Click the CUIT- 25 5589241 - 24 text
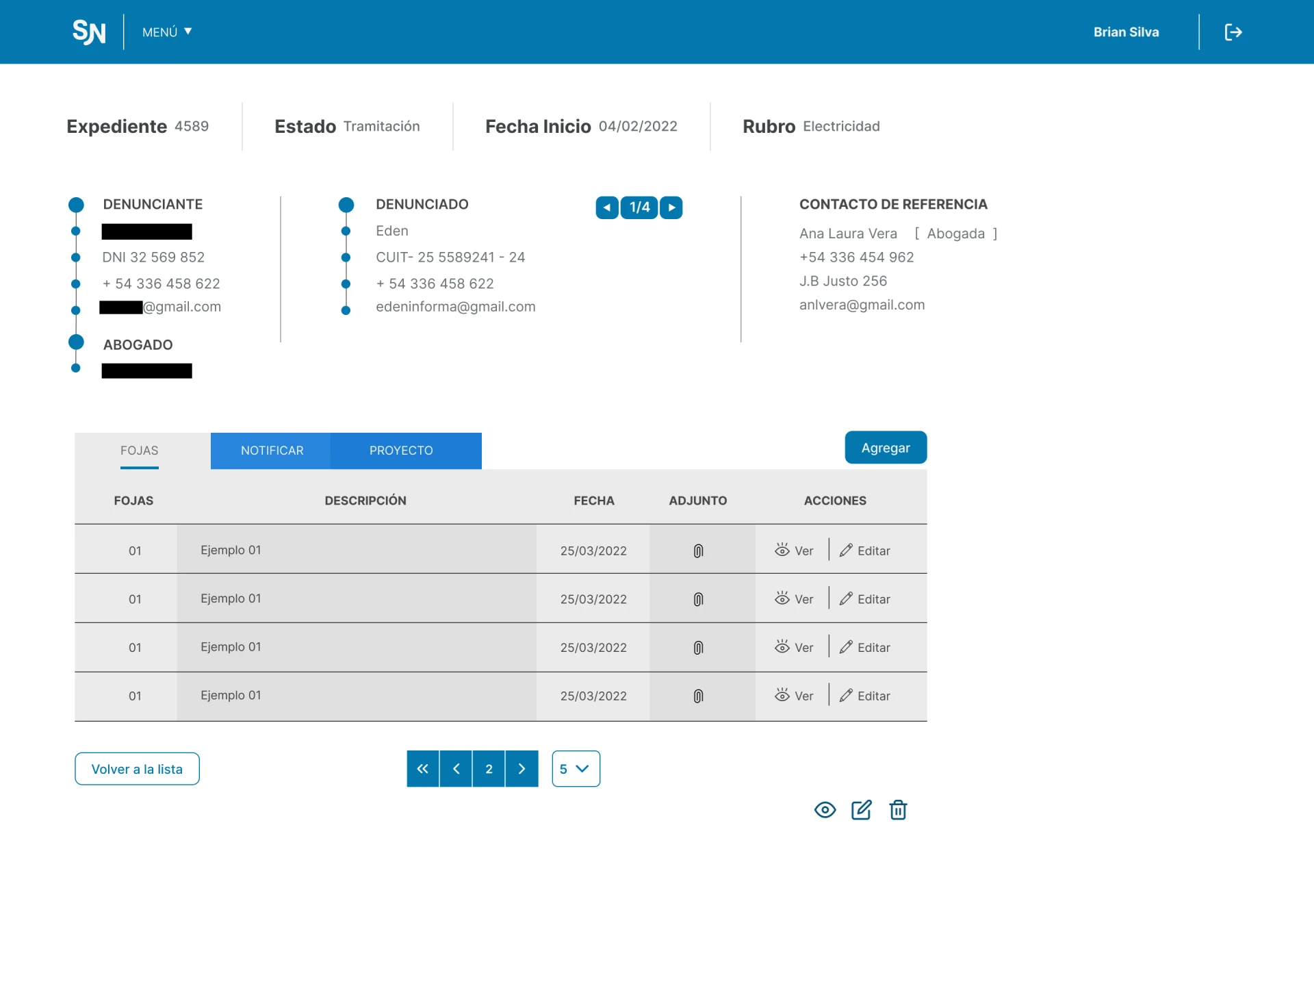Viewport: 1314px width, 986px height. tap(450, 257)
